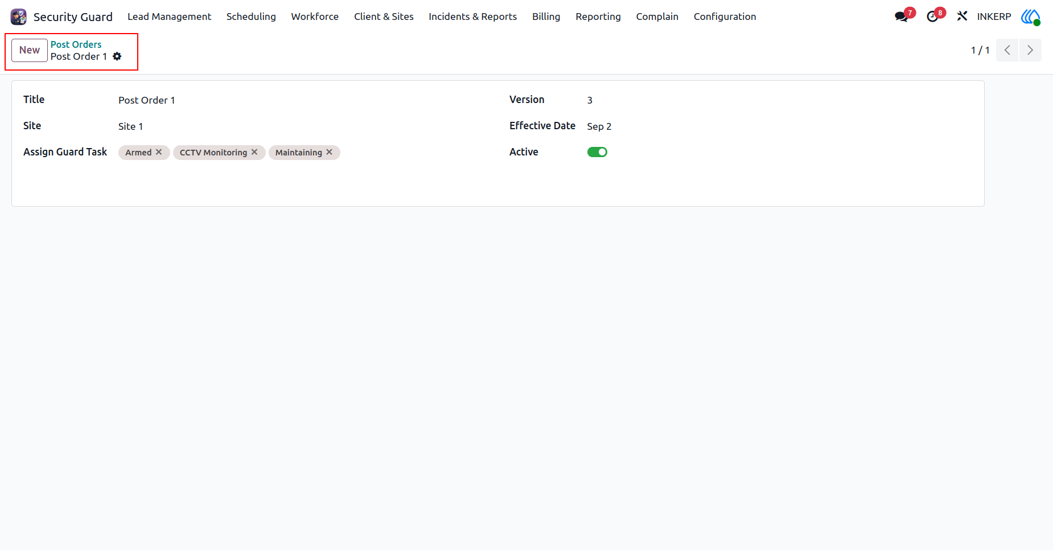Screen dimensions: 1053x550
Task: Click the Effective Date label
Action: point(542,126)
